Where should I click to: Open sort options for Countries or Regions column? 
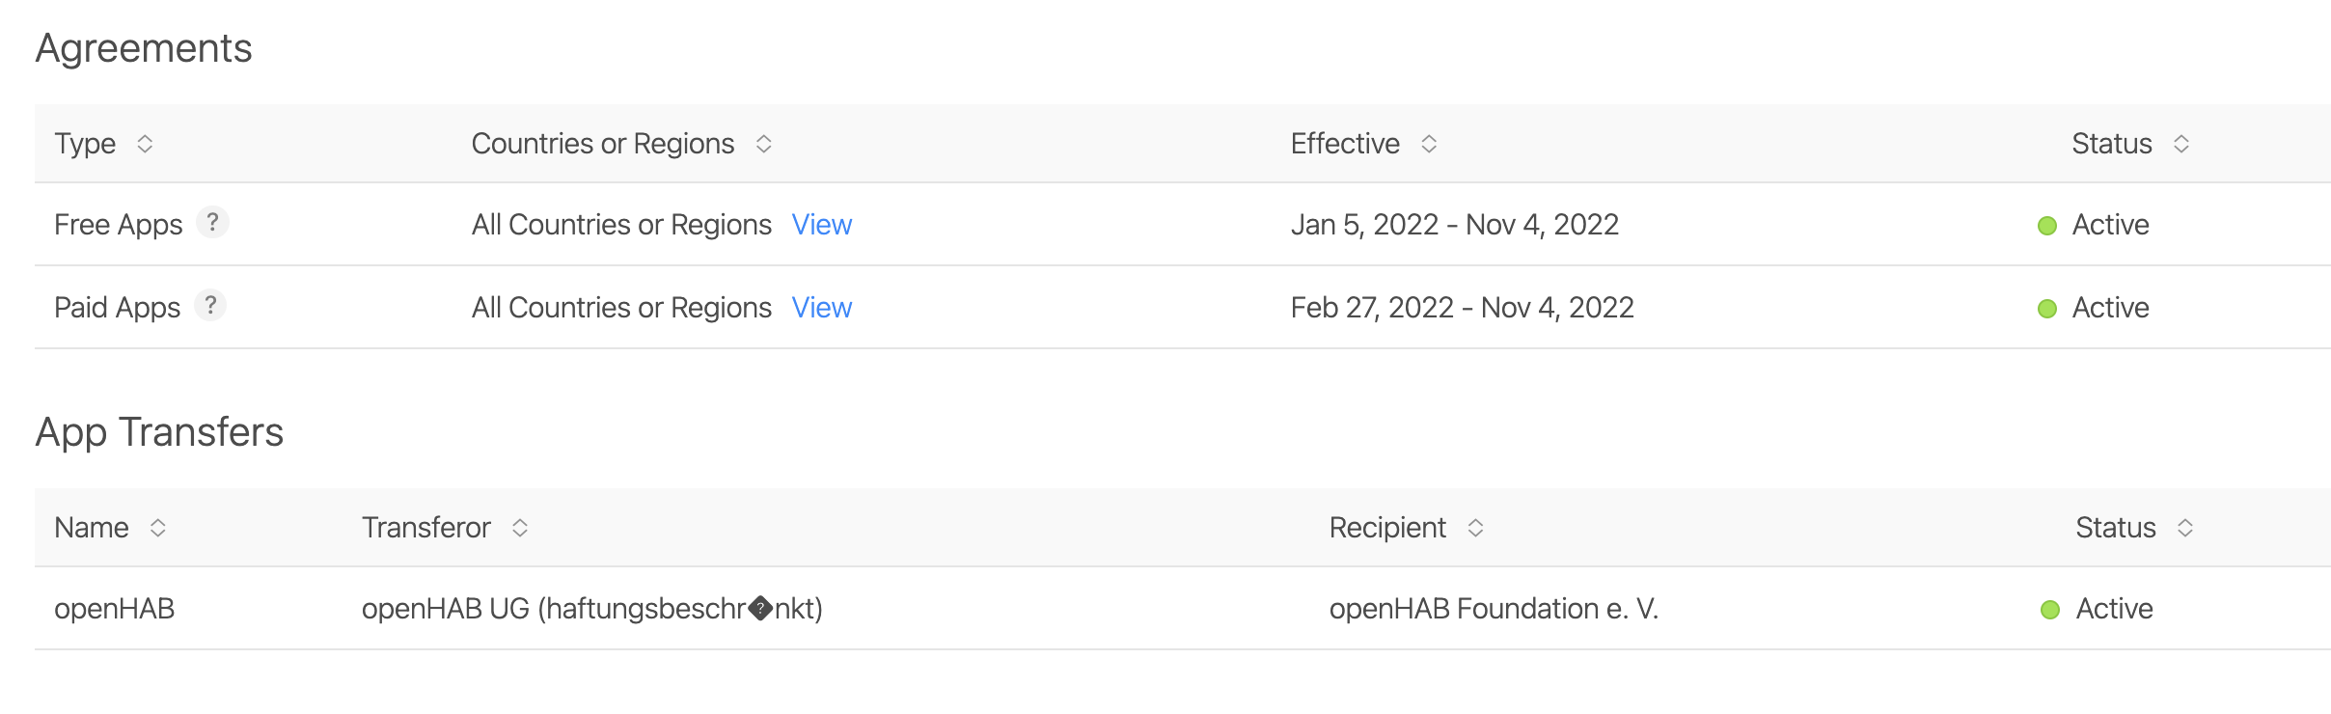pyautogui.click(x=763, y=144)
